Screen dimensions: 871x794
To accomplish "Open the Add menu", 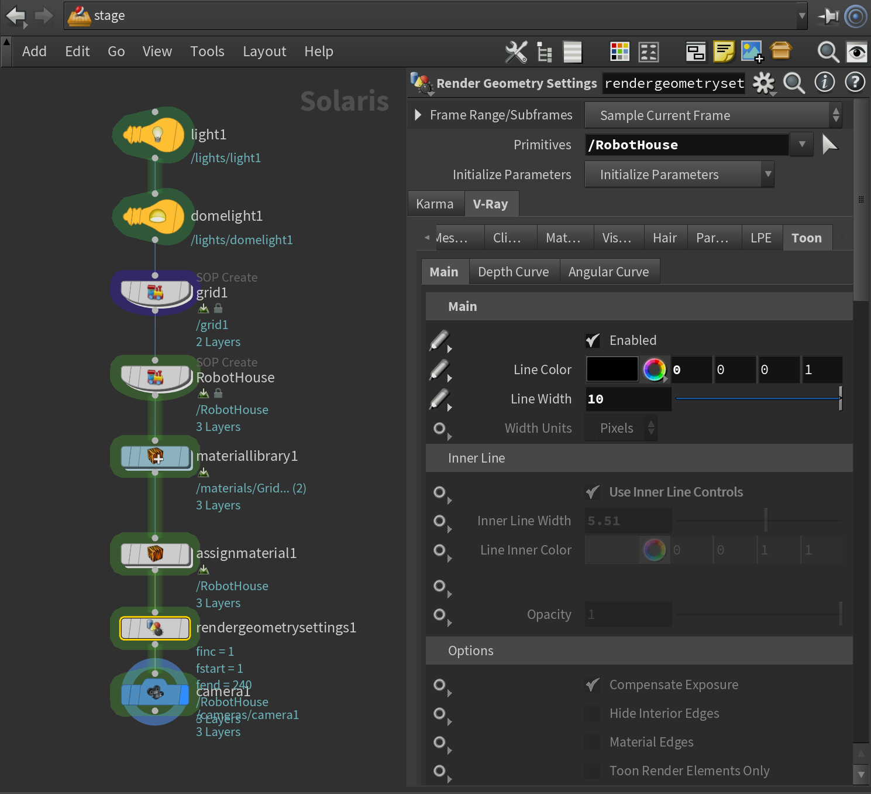I will [x=34, y=52].
